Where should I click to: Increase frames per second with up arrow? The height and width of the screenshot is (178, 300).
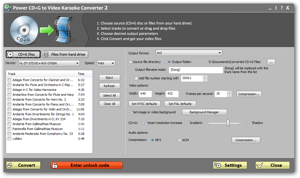click(x=229, y=92)
